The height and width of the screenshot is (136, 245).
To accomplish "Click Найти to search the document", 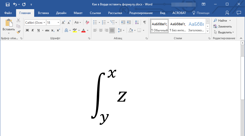I will click(220, 21).
